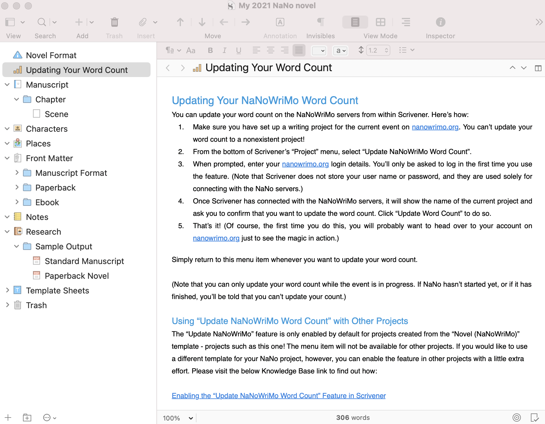Click the View sidebar icon in toolbar
Image resolution: width=545 pixels, height=424 pixels.
[x=10, y=22]
